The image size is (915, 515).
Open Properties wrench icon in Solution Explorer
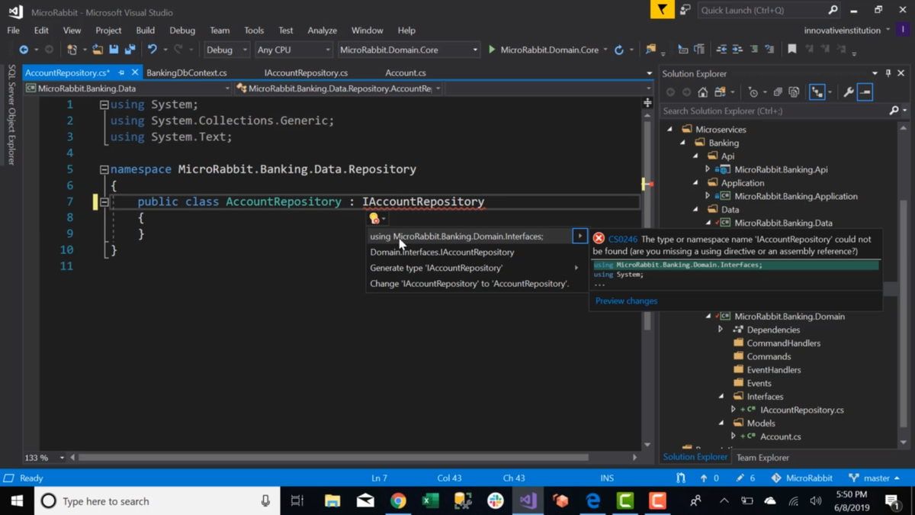tap(849, 92)
